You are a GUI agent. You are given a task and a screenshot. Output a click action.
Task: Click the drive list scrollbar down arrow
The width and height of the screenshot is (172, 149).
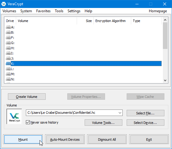point(165,80)
